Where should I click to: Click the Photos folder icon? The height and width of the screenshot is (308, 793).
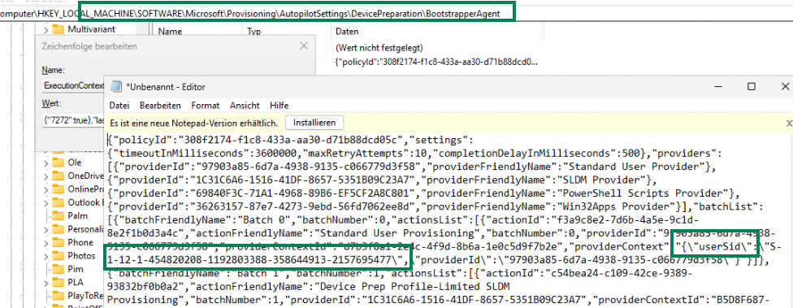58,255
